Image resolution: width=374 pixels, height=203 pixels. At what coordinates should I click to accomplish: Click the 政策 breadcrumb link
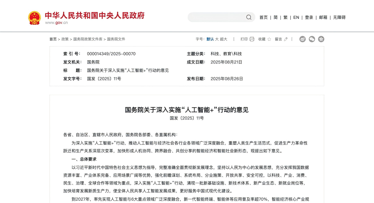click(65, 39)
